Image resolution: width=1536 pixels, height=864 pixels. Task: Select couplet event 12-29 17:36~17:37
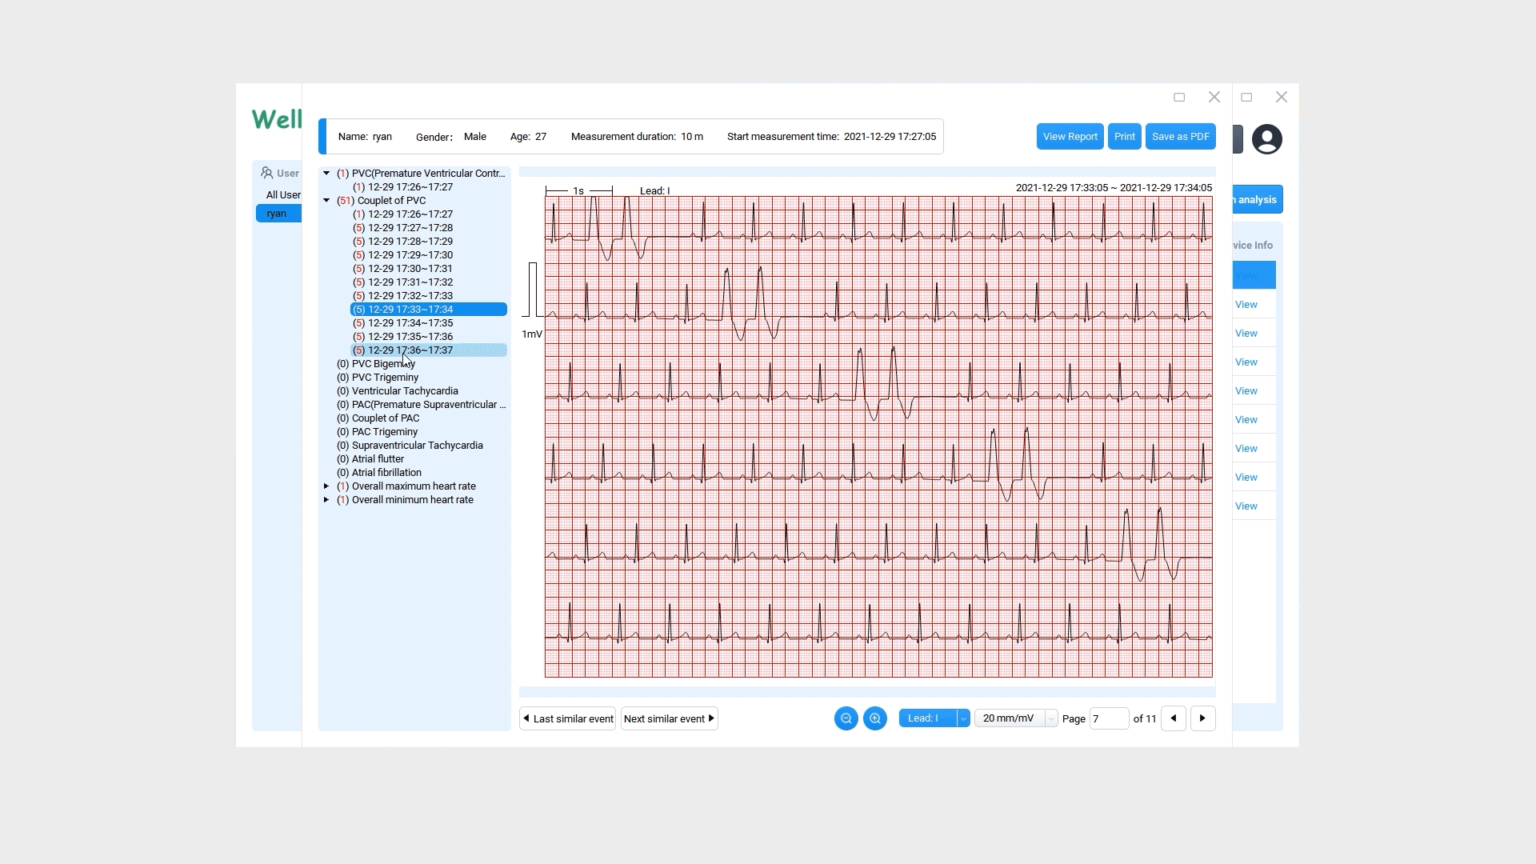point(428,350)
